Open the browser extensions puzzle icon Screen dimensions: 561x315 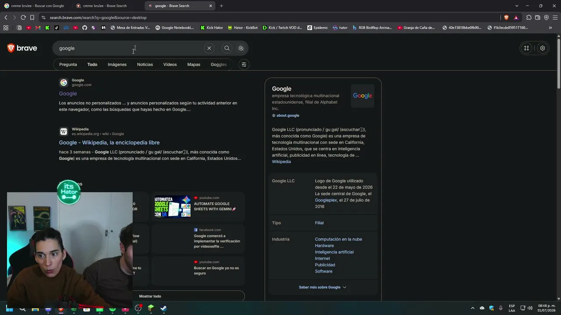[529, 17]
